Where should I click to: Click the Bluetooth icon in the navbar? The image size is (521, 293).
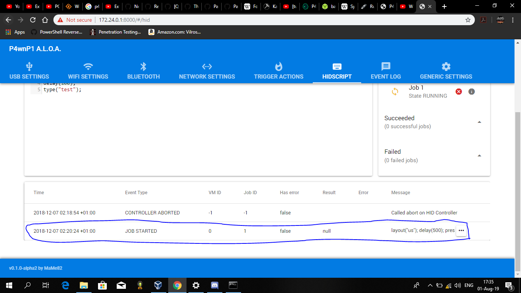click(143, 66)
